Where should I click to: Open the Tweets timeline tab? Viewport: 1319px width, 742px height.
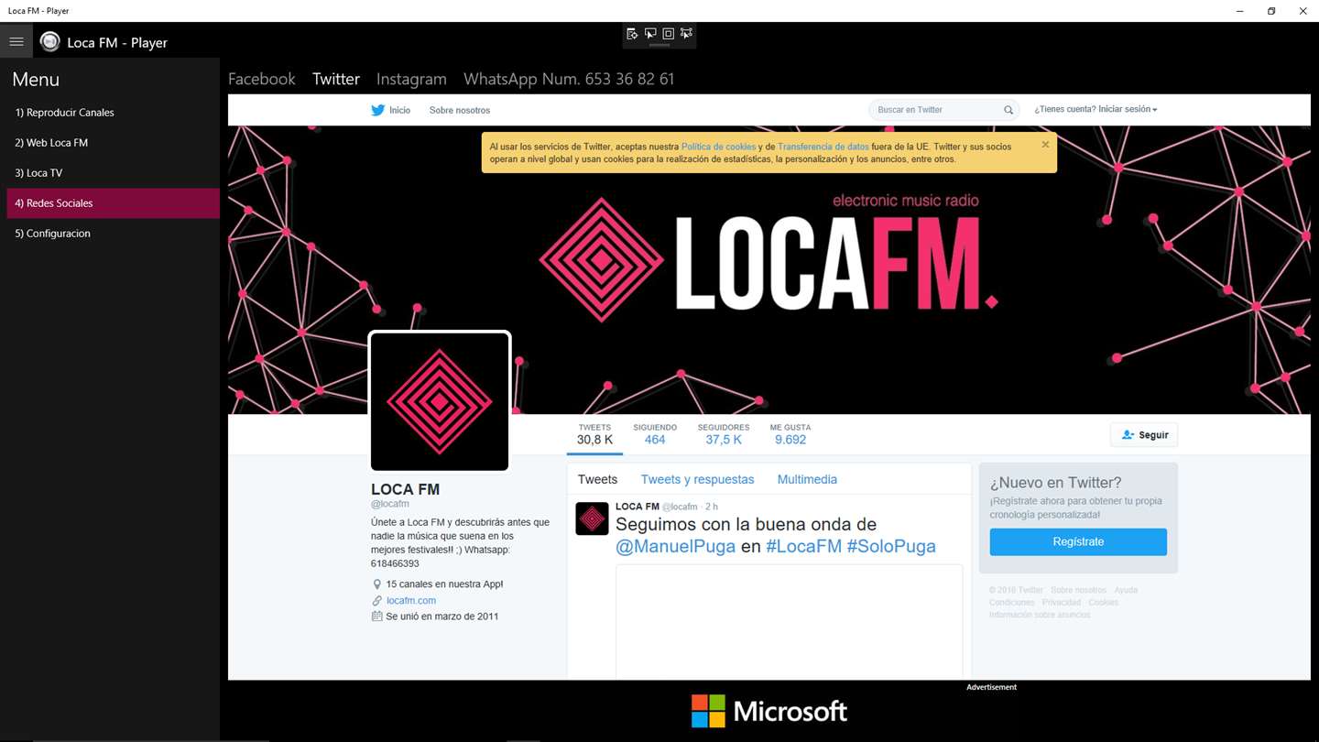pyautogui.click(x=597, y=479)
